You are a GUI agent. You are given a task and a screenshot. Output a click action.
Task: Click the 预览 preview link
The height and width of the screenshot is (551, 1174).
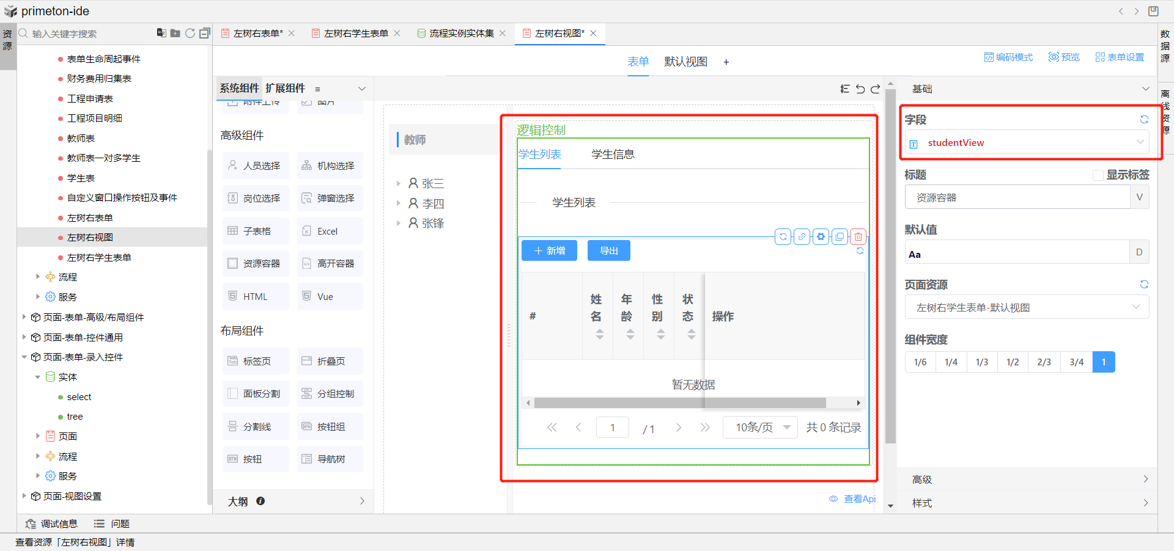(1065, 57)
